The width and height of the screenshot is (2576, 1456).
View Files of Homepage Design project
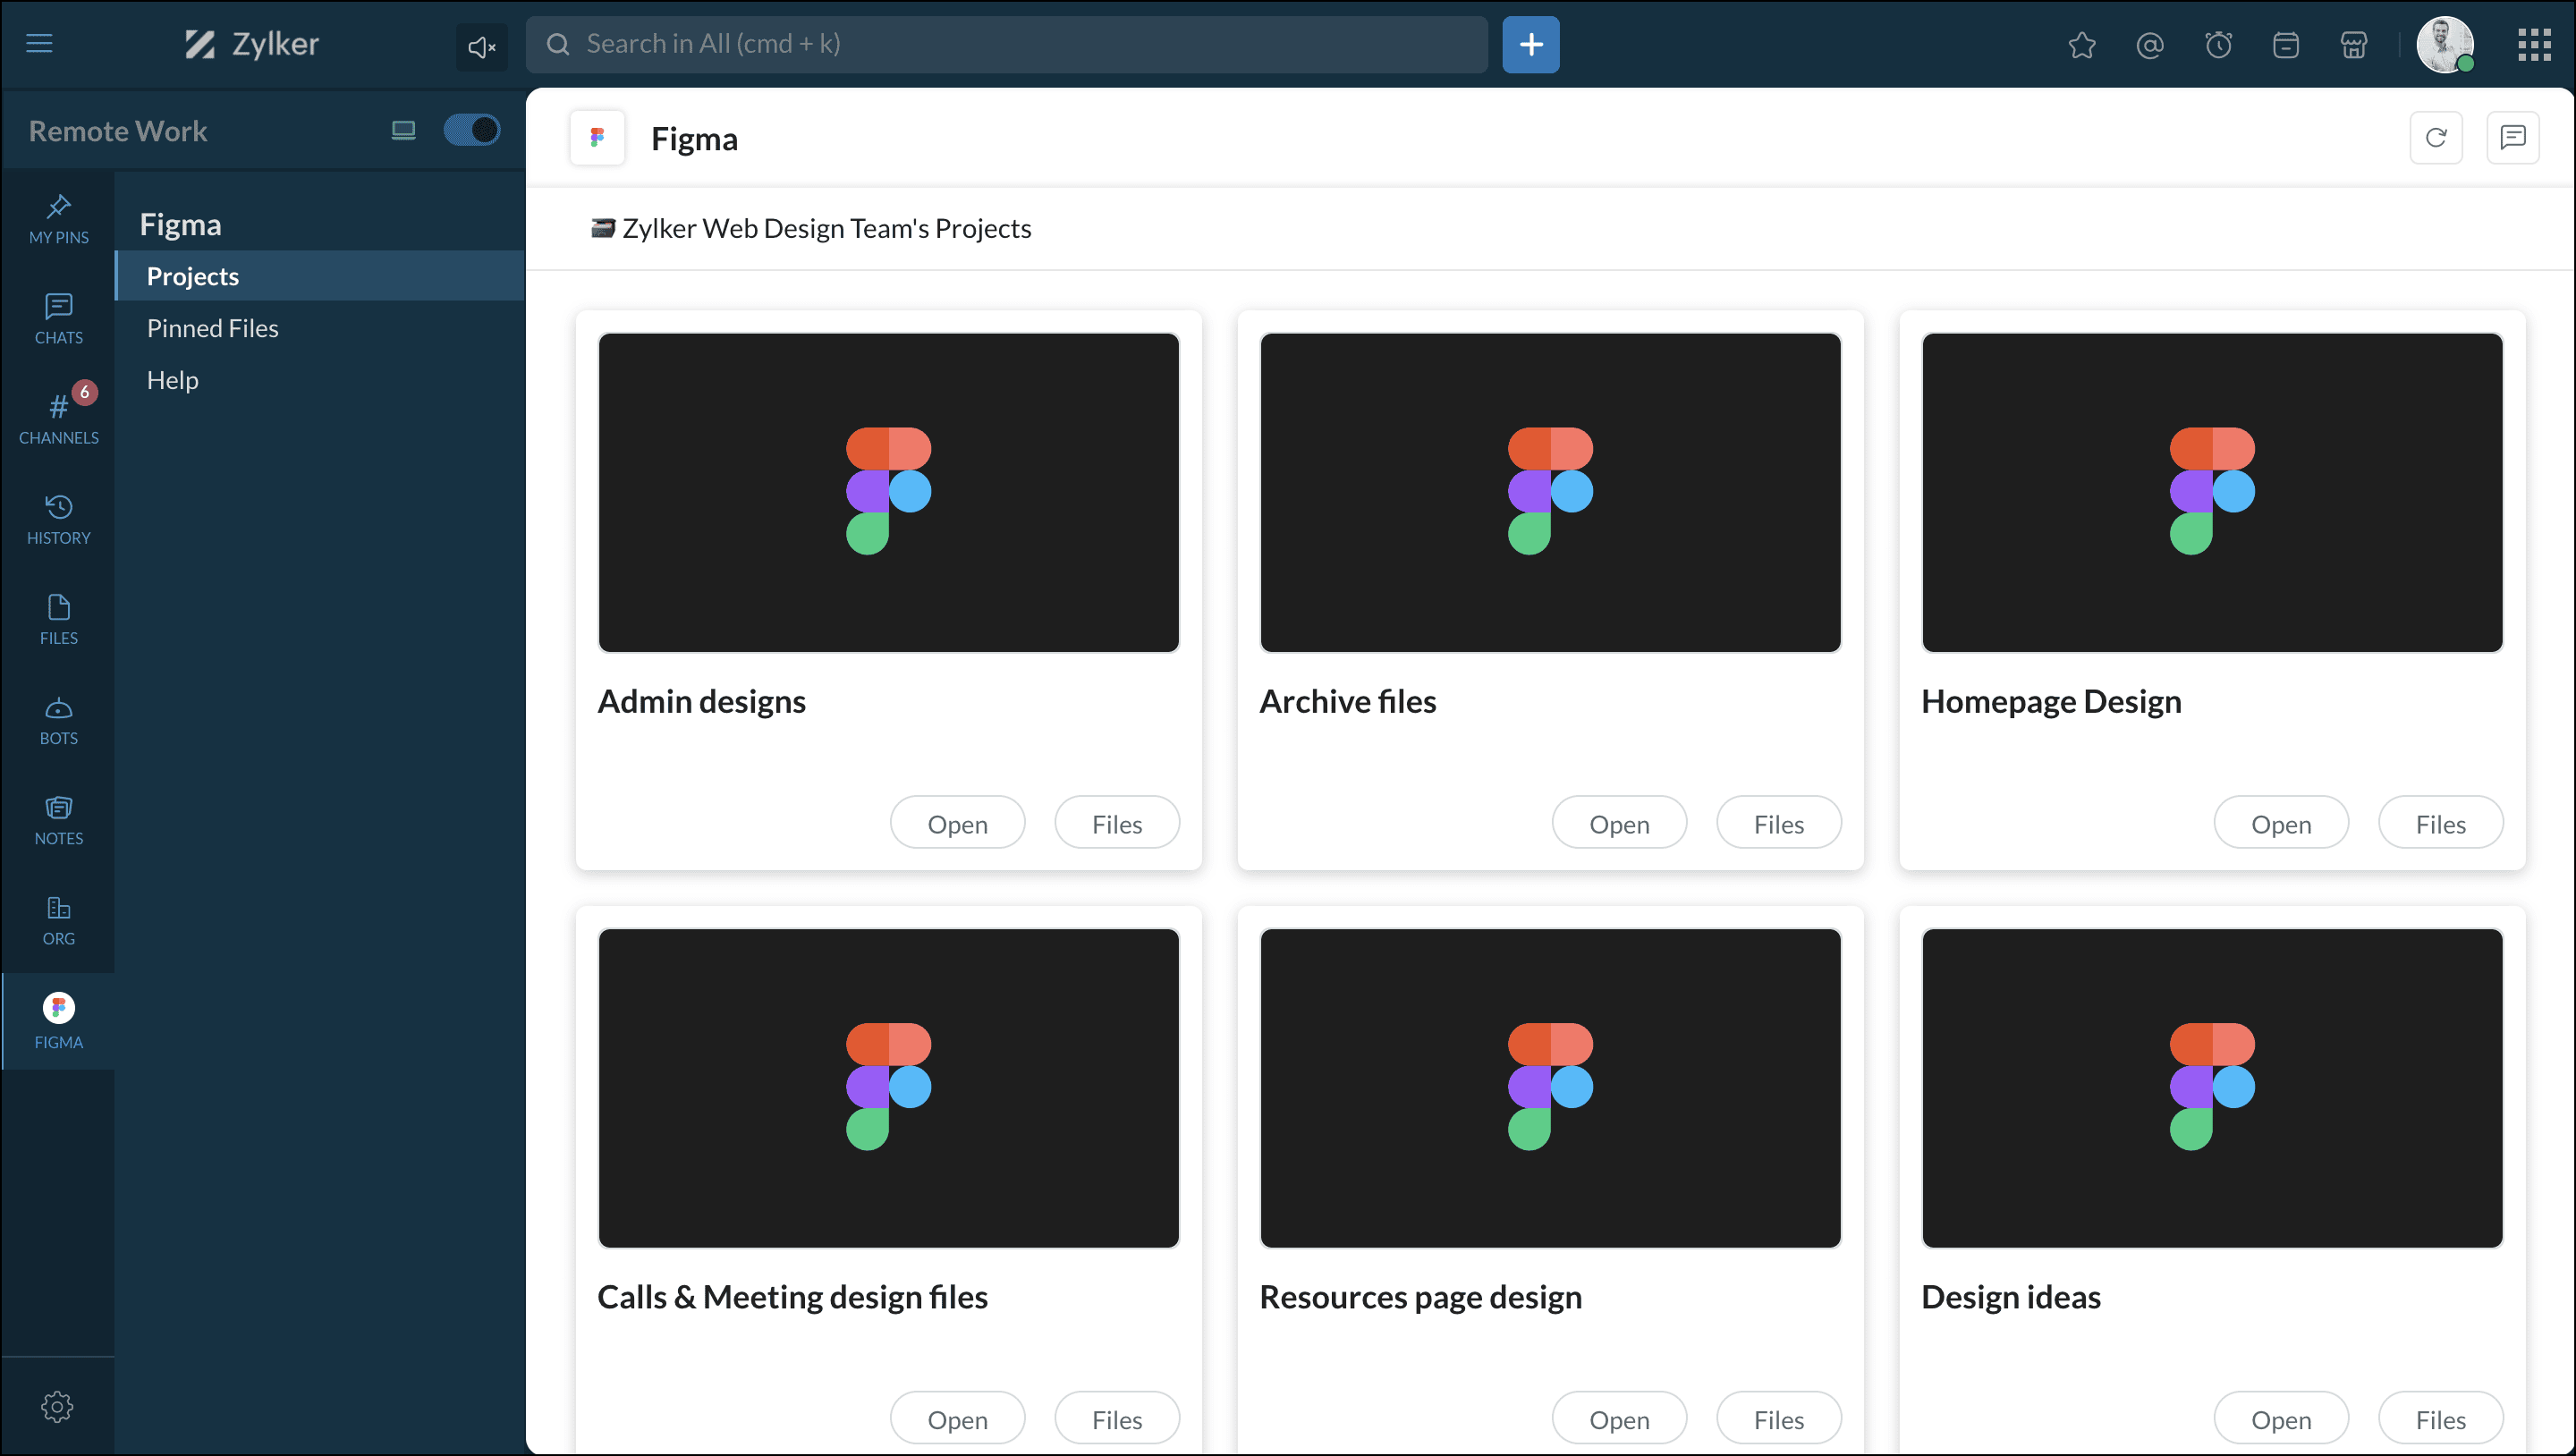(2439, 824)
